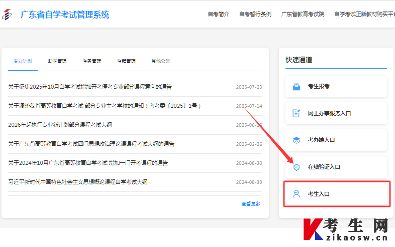Open the 自考暂行条例 menu item
Screen dimensions: 395x247
click(255, 15)
